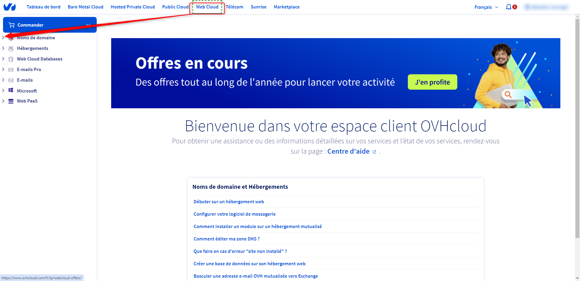Click the Web PaaS icon
This screenshot has width=580, height=281.
pyautogui.click(x=11, y=101)
